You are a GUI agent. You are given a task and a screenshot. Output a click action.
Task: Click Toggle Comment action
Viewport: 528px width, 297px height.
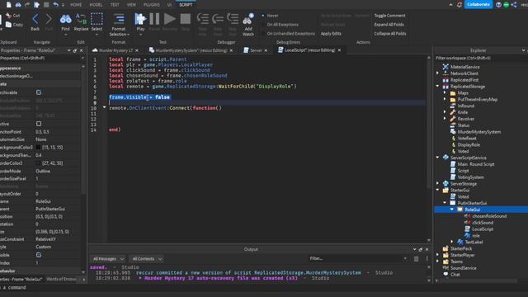389,16
